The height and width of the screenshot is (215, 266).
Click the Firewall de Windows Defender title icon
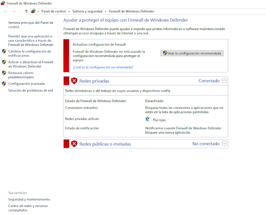3,3
